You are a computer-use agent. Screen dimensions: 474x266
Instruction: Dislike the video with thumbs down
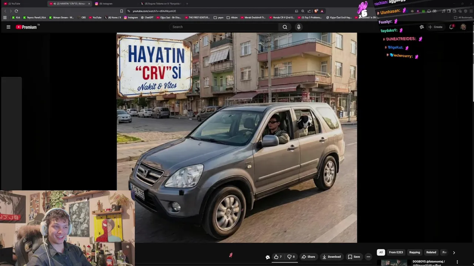(291, 257)
